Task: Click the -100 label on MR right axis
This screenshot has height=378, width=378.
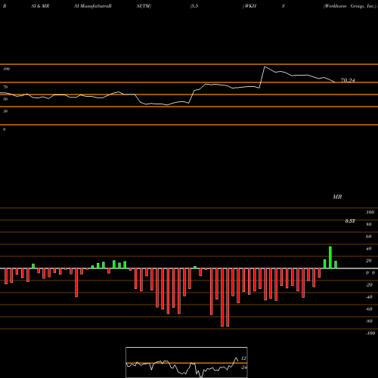Action: tap(370, 333)
